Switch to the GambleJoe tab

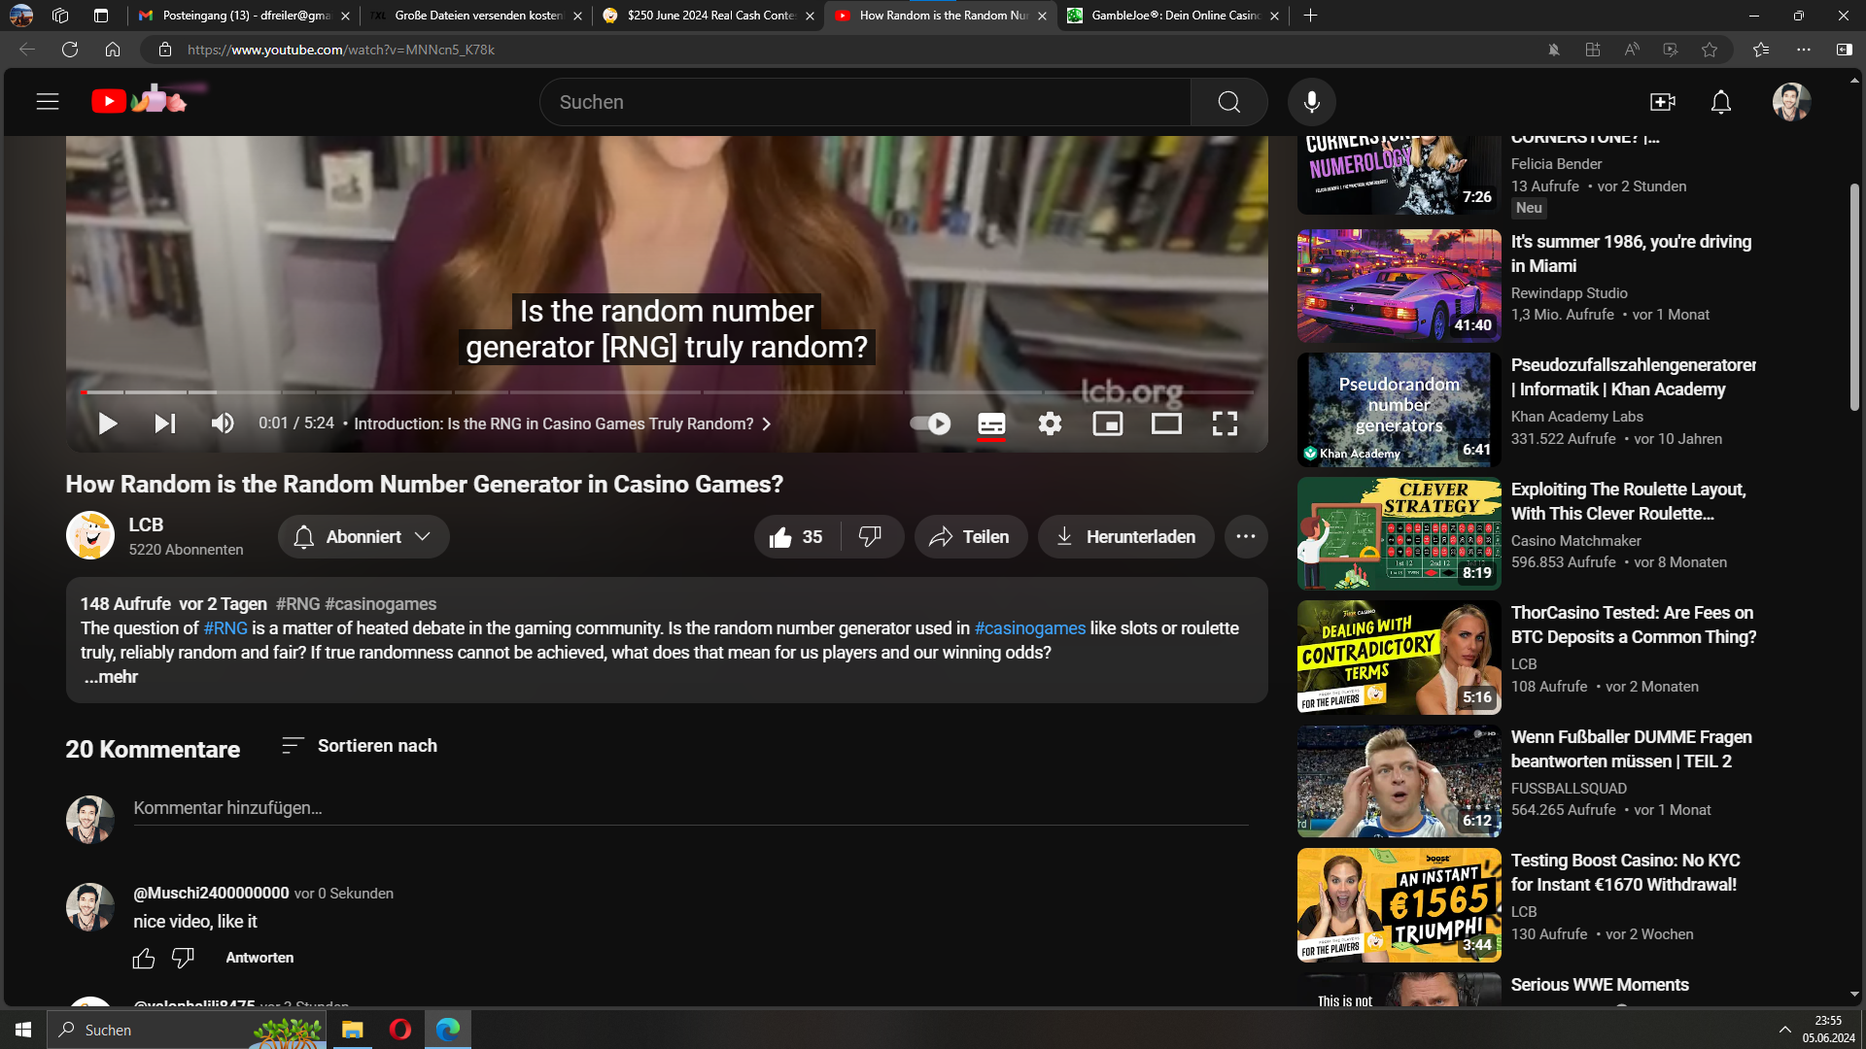(x=1172, y=16)
